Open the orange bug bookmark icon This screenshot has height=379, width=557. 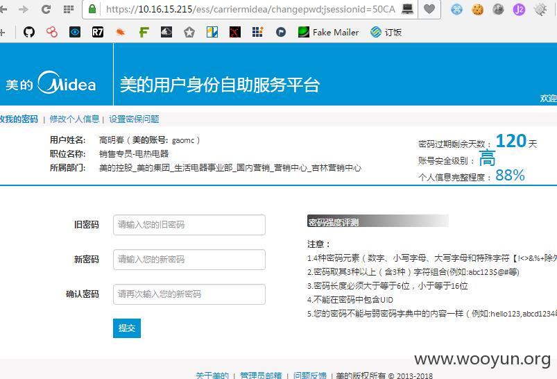[121, 33]
